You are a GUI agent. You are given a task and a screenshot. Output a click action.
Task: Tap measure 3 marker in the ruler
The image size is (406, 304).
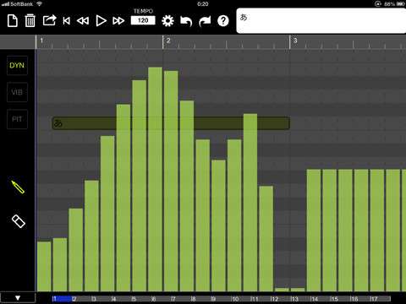(295, 41)
